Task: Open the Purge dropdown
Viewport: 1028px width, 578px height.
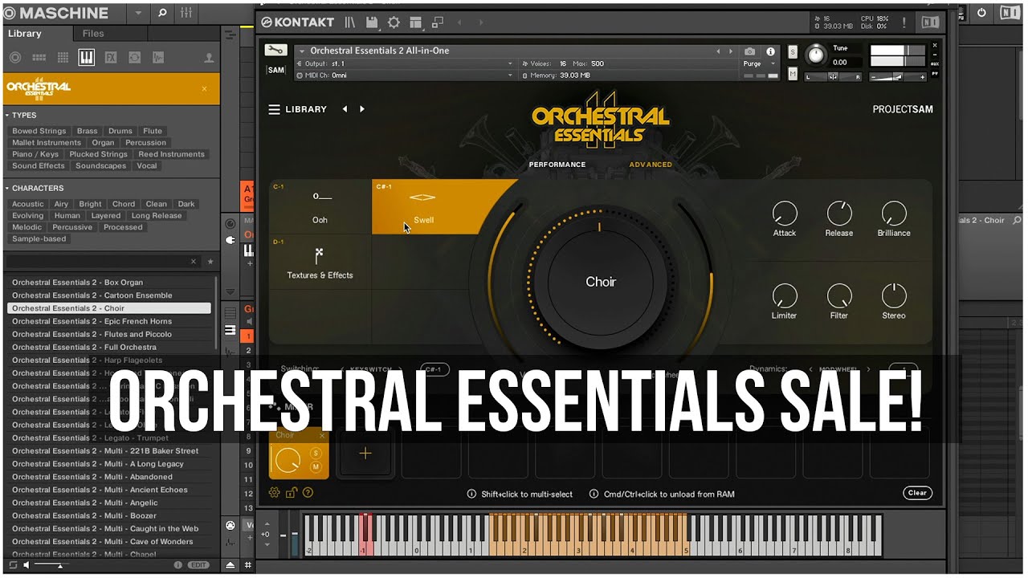Action: pos(759,63)
